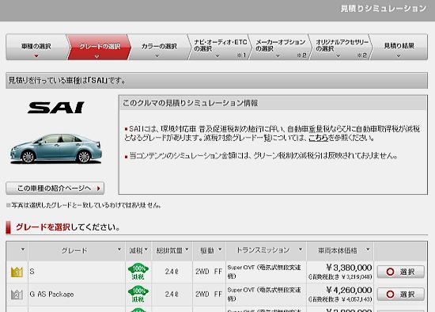Sort by the グレード column arrow
The width and height of the screenshot is (435, 312).
pos(119,249)
